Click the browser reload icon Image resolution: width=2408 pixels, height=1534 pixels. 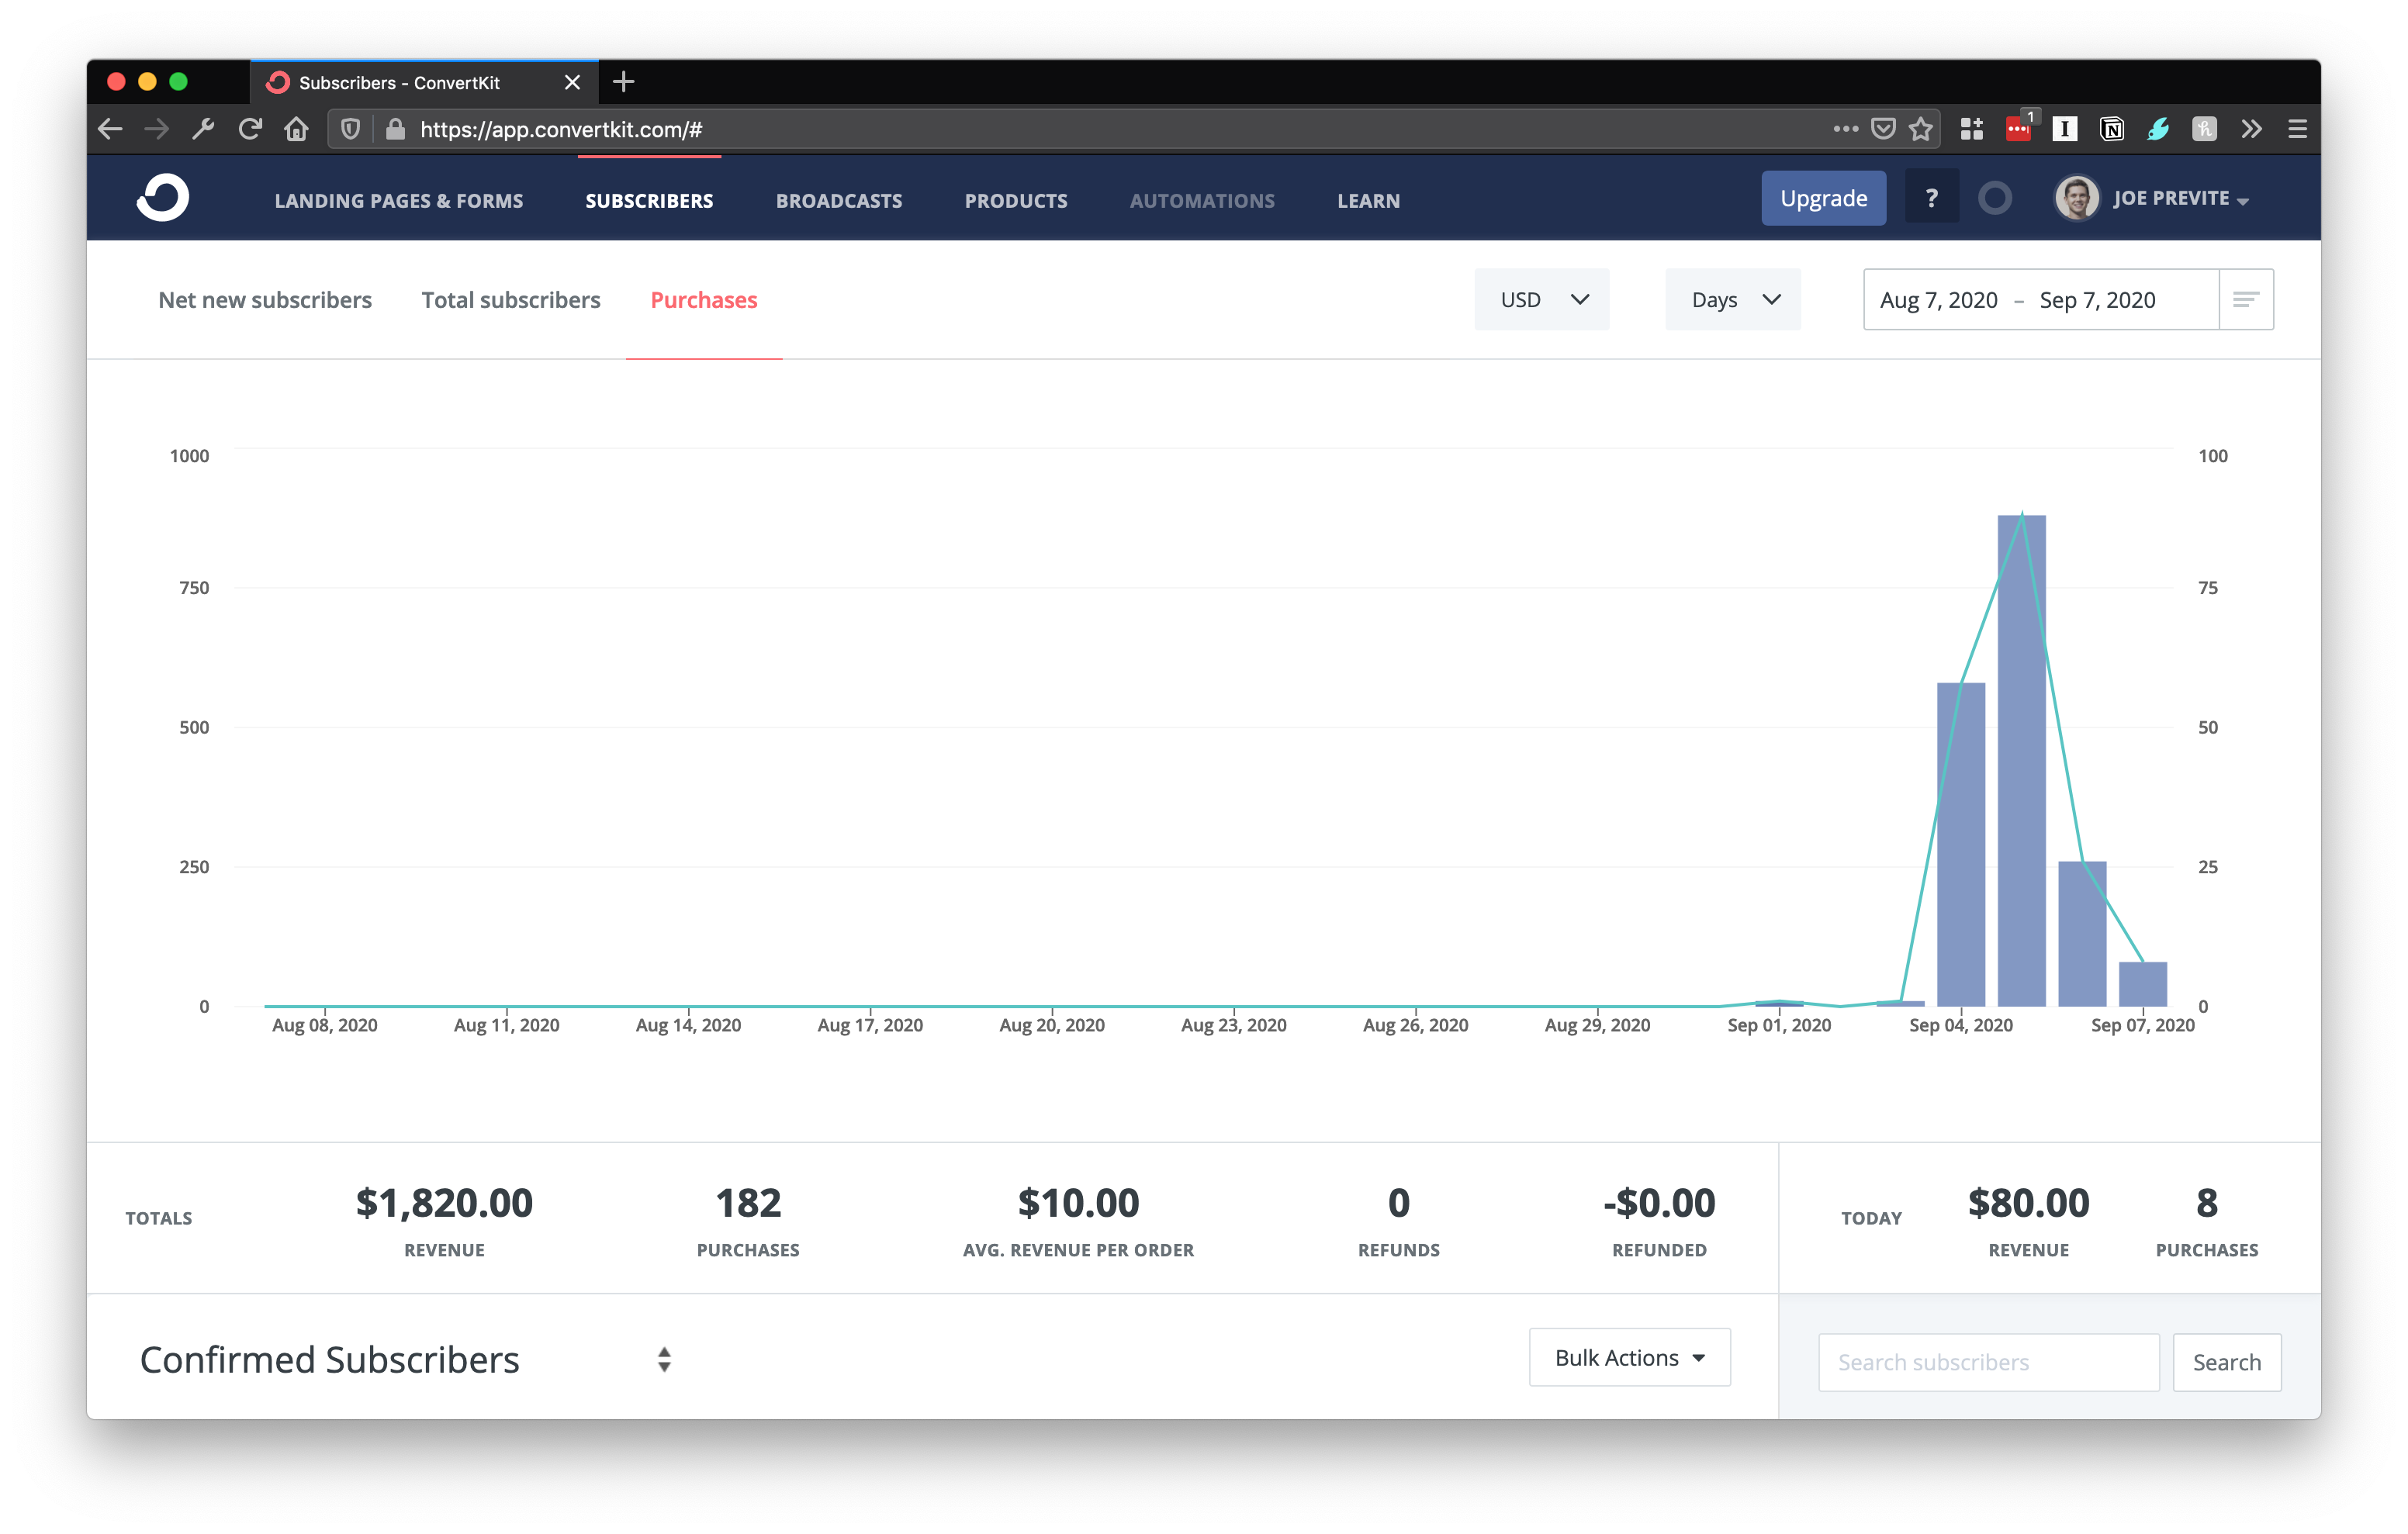[x=250, y=129]
